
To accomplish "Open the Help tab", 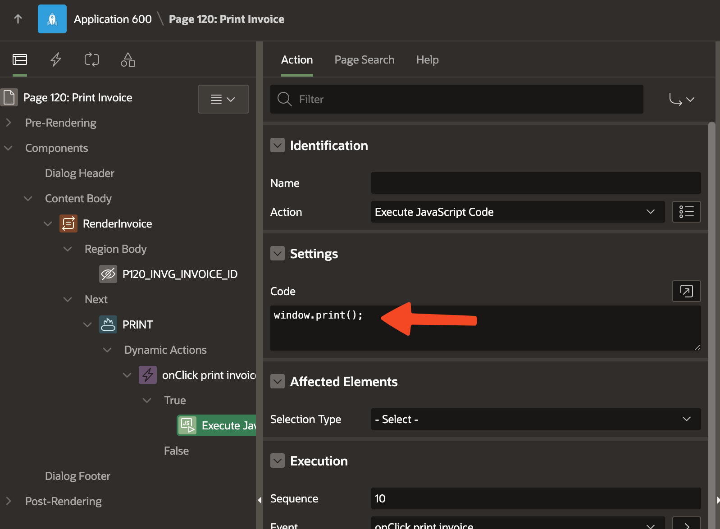I will [x=428, y=59].
